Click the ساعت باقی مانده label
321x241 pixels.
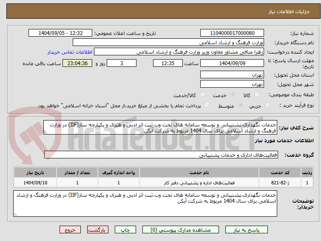[42, 63]
